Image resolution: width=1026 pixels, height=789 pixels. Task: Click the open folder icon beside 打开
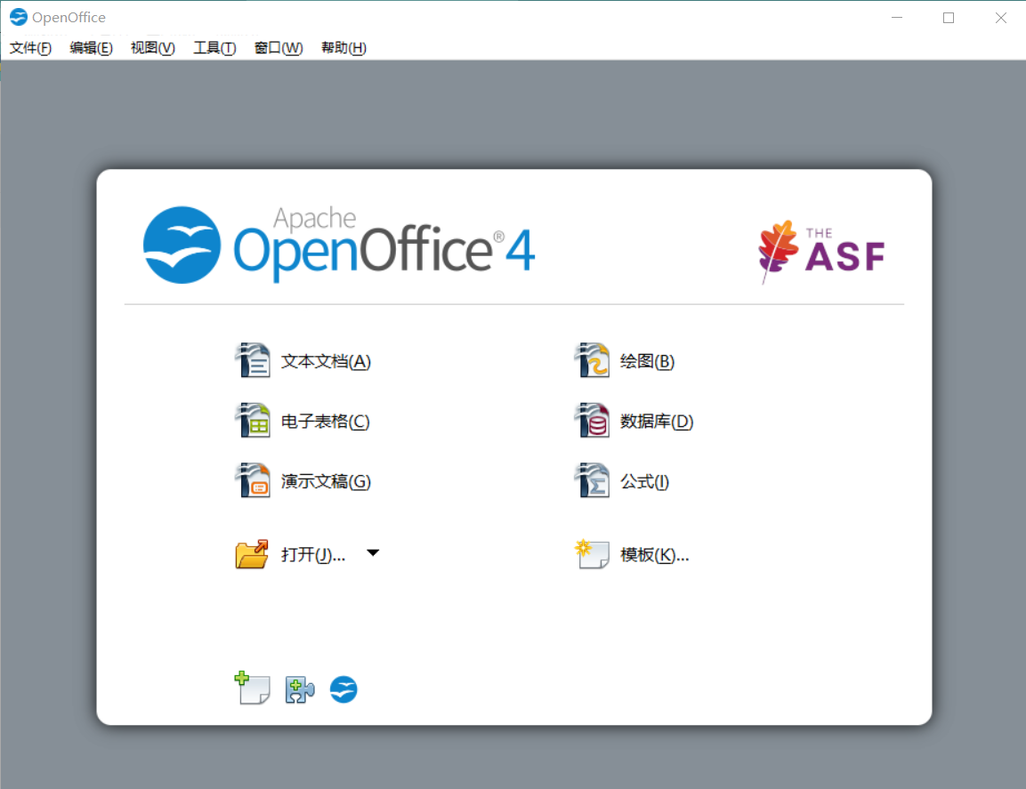252,554
